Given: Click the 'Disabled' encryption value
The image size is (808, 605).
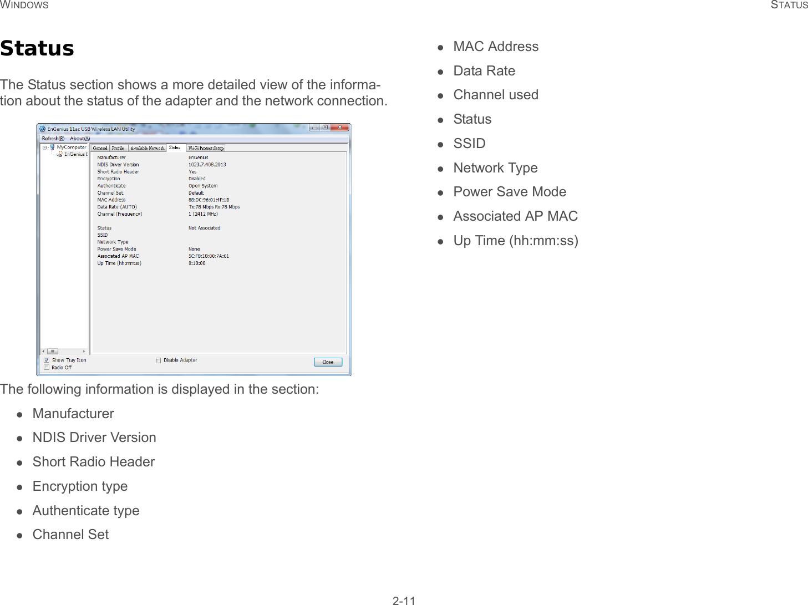Looking at the screenshot, I should coord(197,179).
